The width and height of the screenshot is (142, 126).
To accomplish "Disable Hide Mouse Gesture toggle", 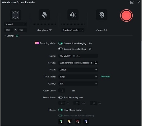I will click(60, 110).
